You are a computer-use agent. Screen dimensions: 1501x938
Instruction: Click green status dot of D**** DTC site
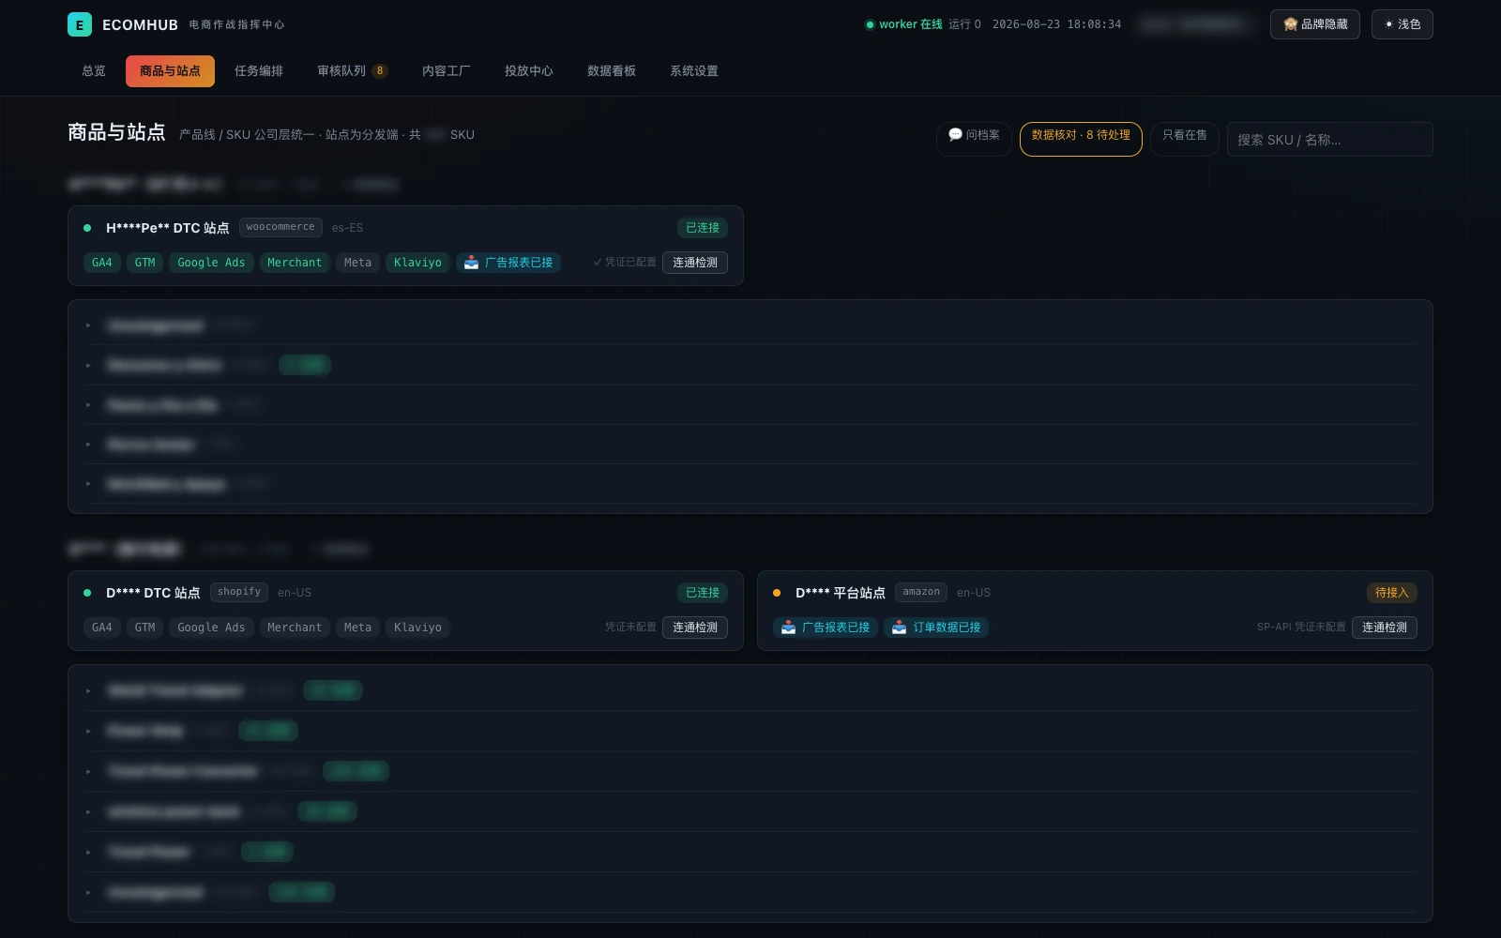[87, 593]
